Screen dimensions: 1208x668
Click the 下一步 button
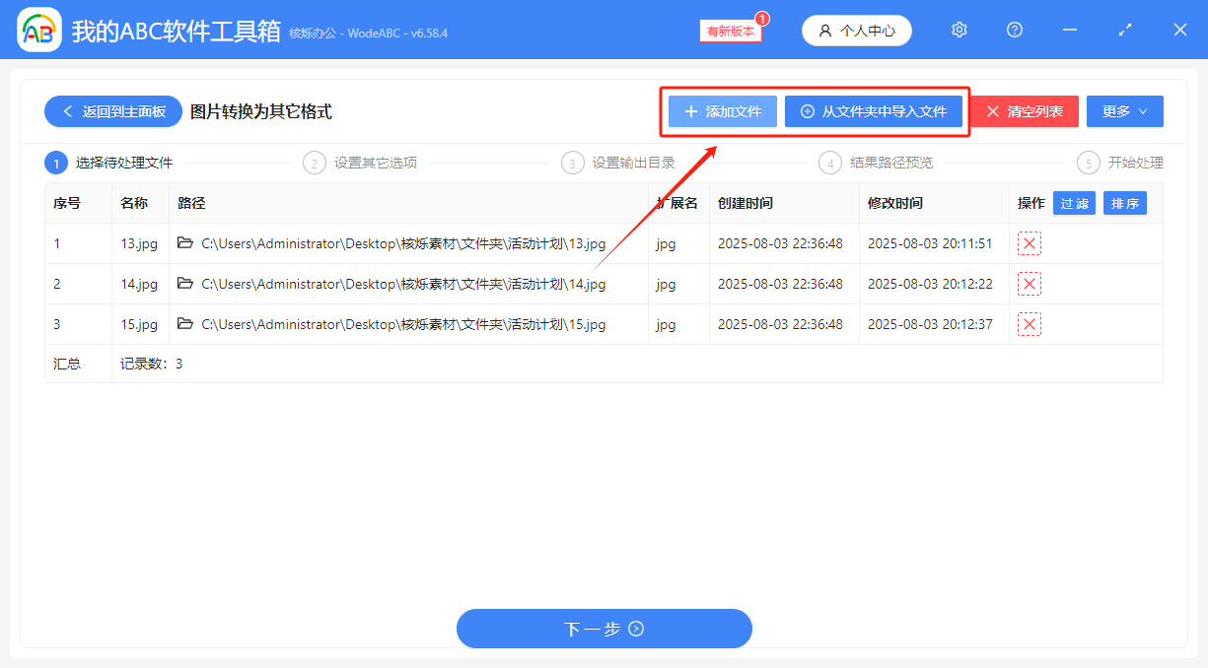coord(604,628)
